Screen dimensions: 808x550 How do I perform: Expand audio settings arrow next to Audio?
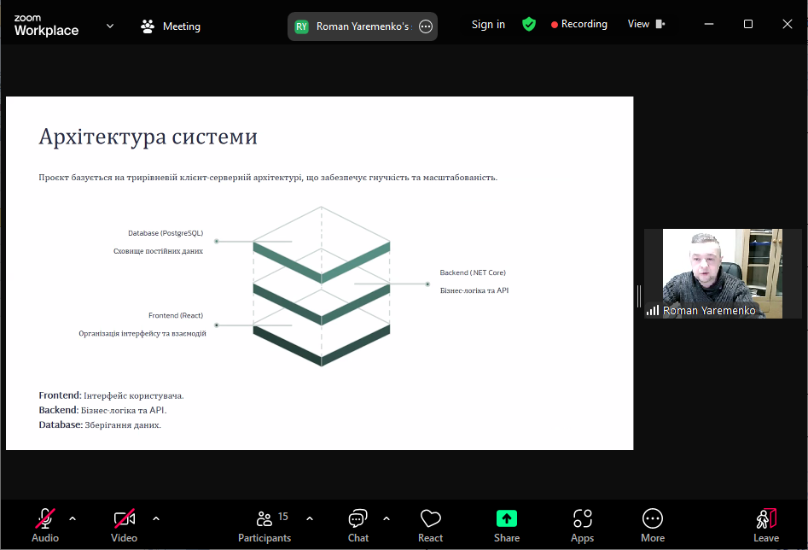(73, 518)
